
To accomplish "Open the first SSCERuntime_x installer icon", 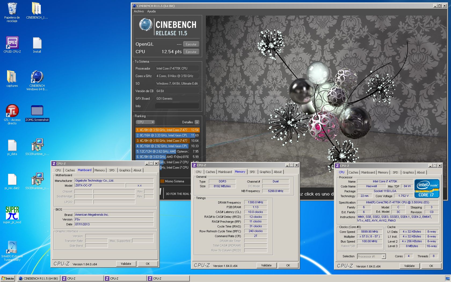I will click(37, 147).
